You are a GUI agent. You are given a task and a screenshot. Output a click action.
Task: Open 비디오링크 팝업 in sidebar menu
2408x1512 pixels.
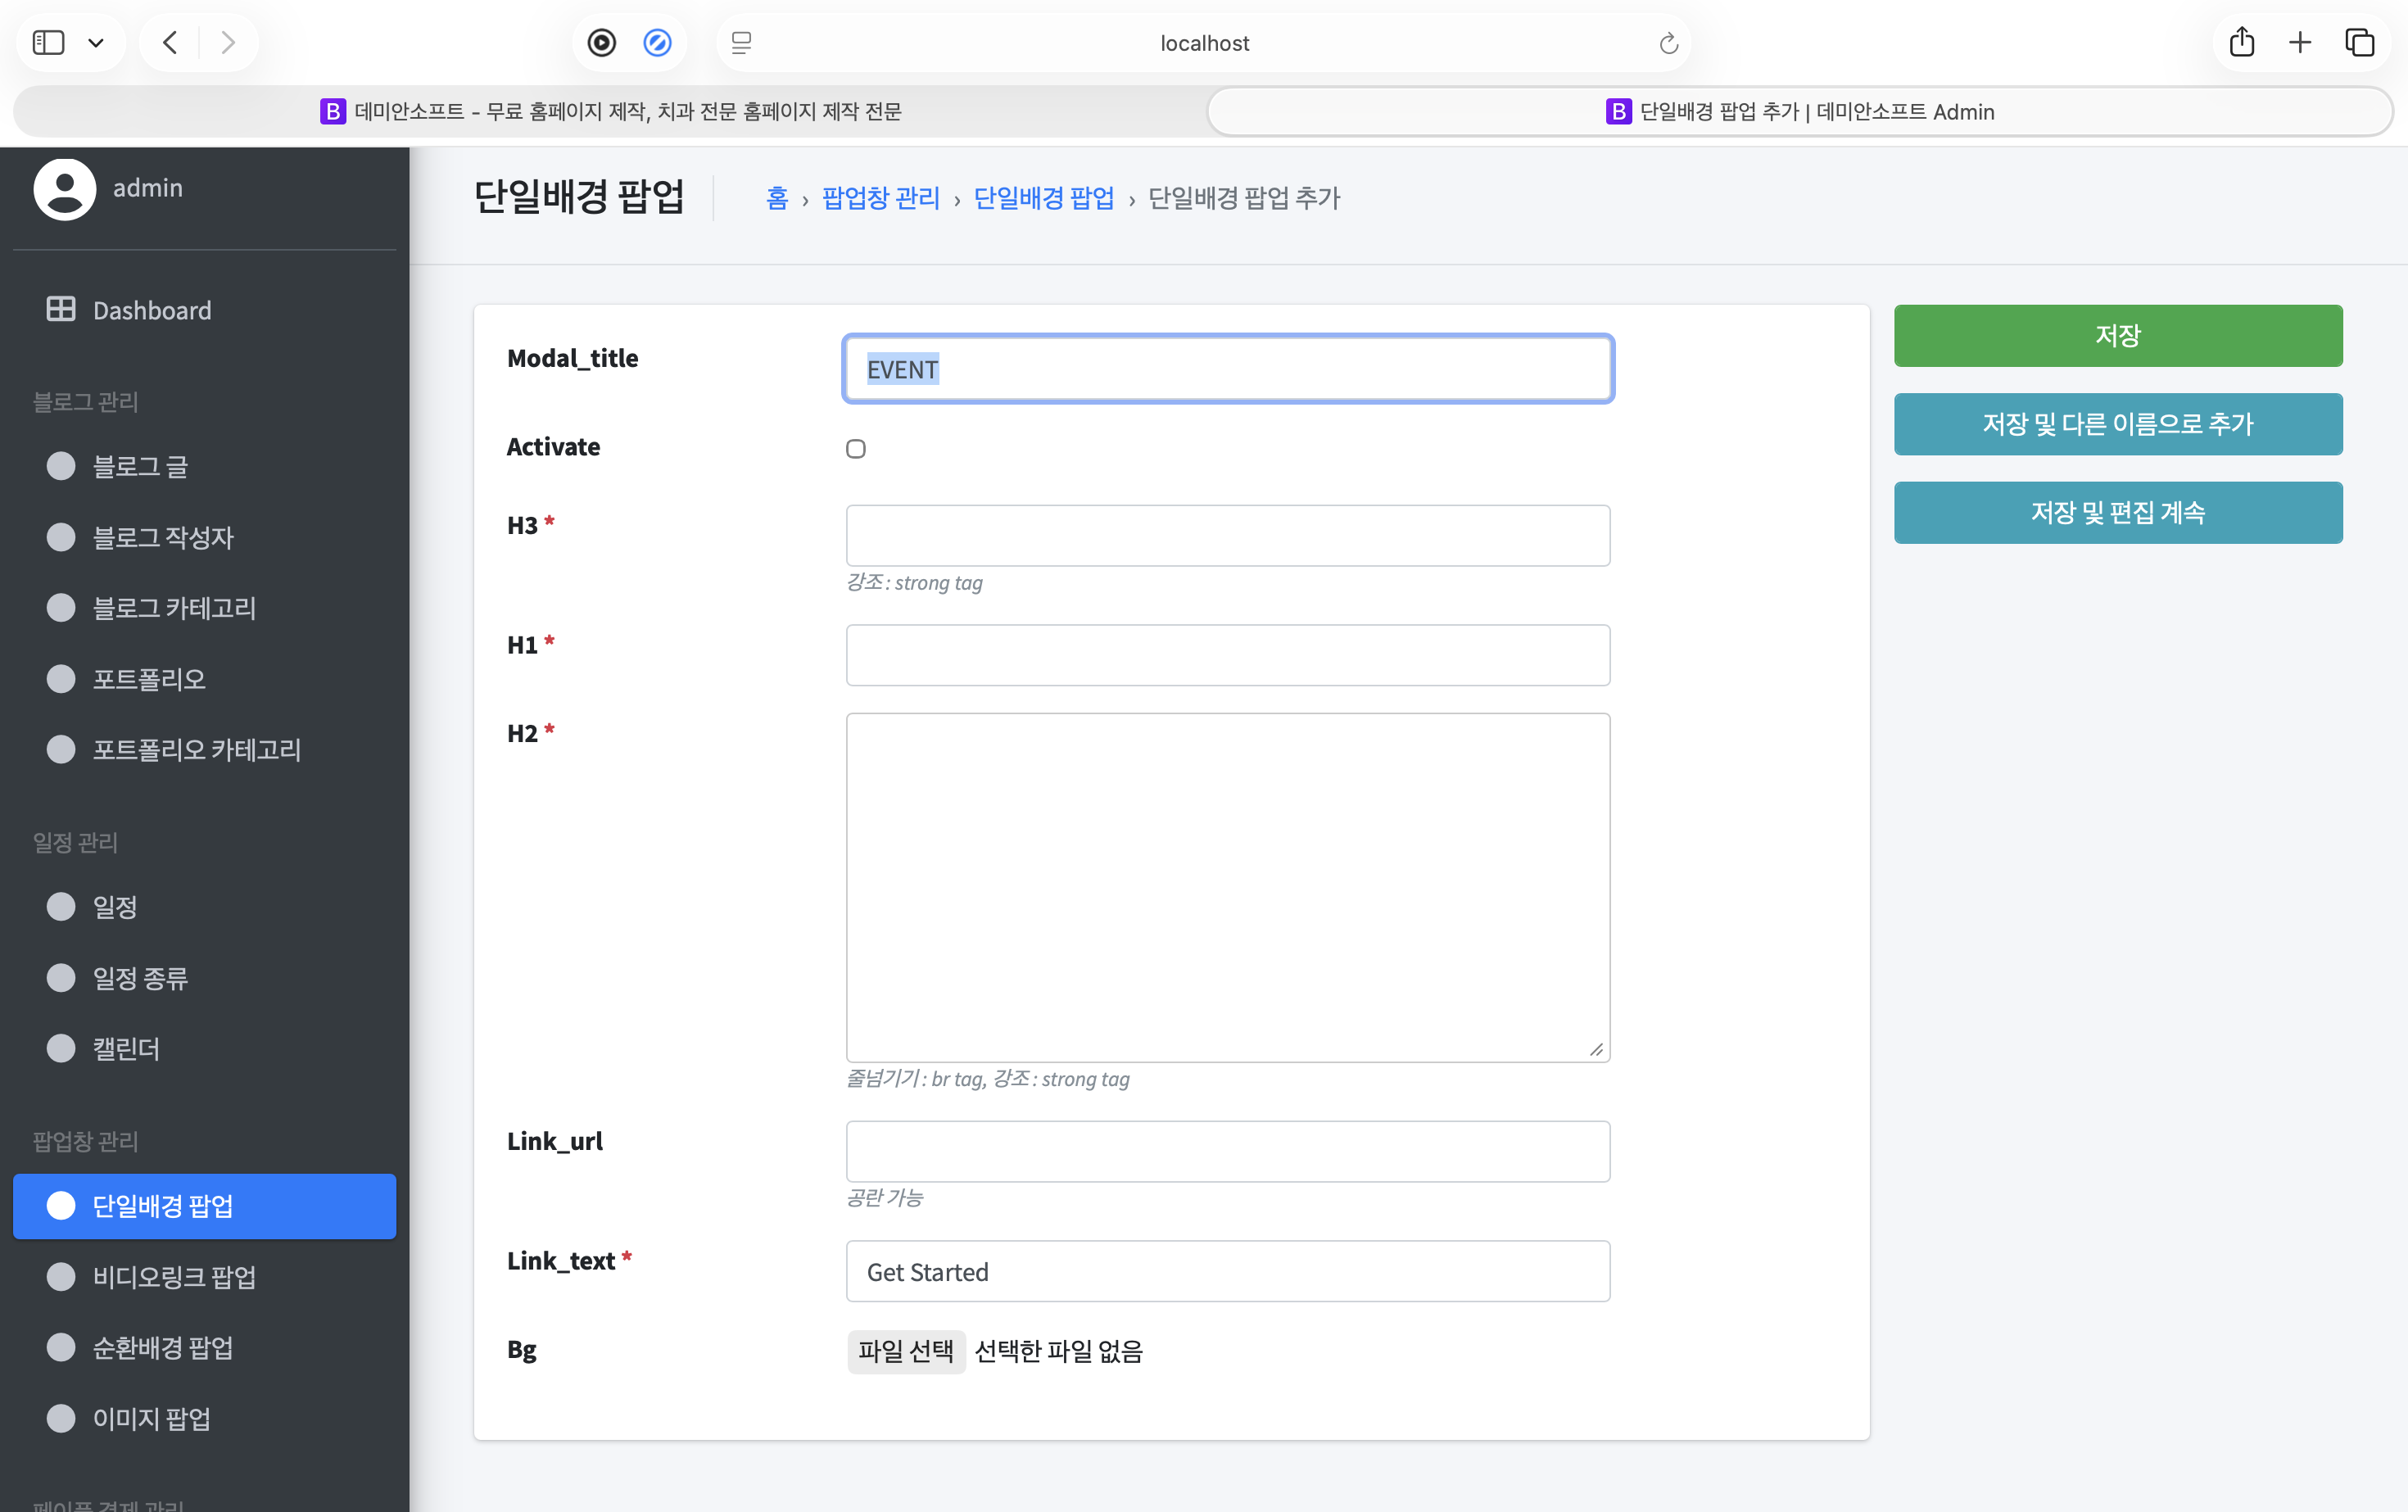pos(174,1276)
